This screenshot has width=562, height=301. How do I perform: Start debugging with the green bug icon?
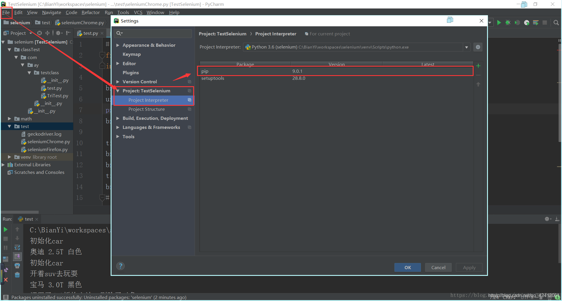pos(508,23)
